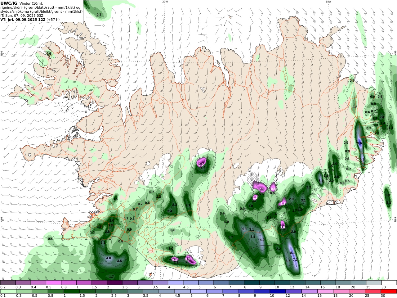Click the pink 3.0 snowfall value in southeast

[x=283, y=227]
